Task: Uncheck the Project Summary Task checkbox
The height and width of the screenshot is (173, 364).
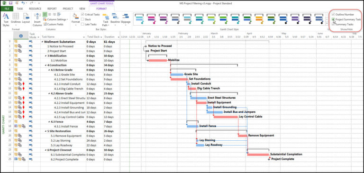Action: pos(333,19)
